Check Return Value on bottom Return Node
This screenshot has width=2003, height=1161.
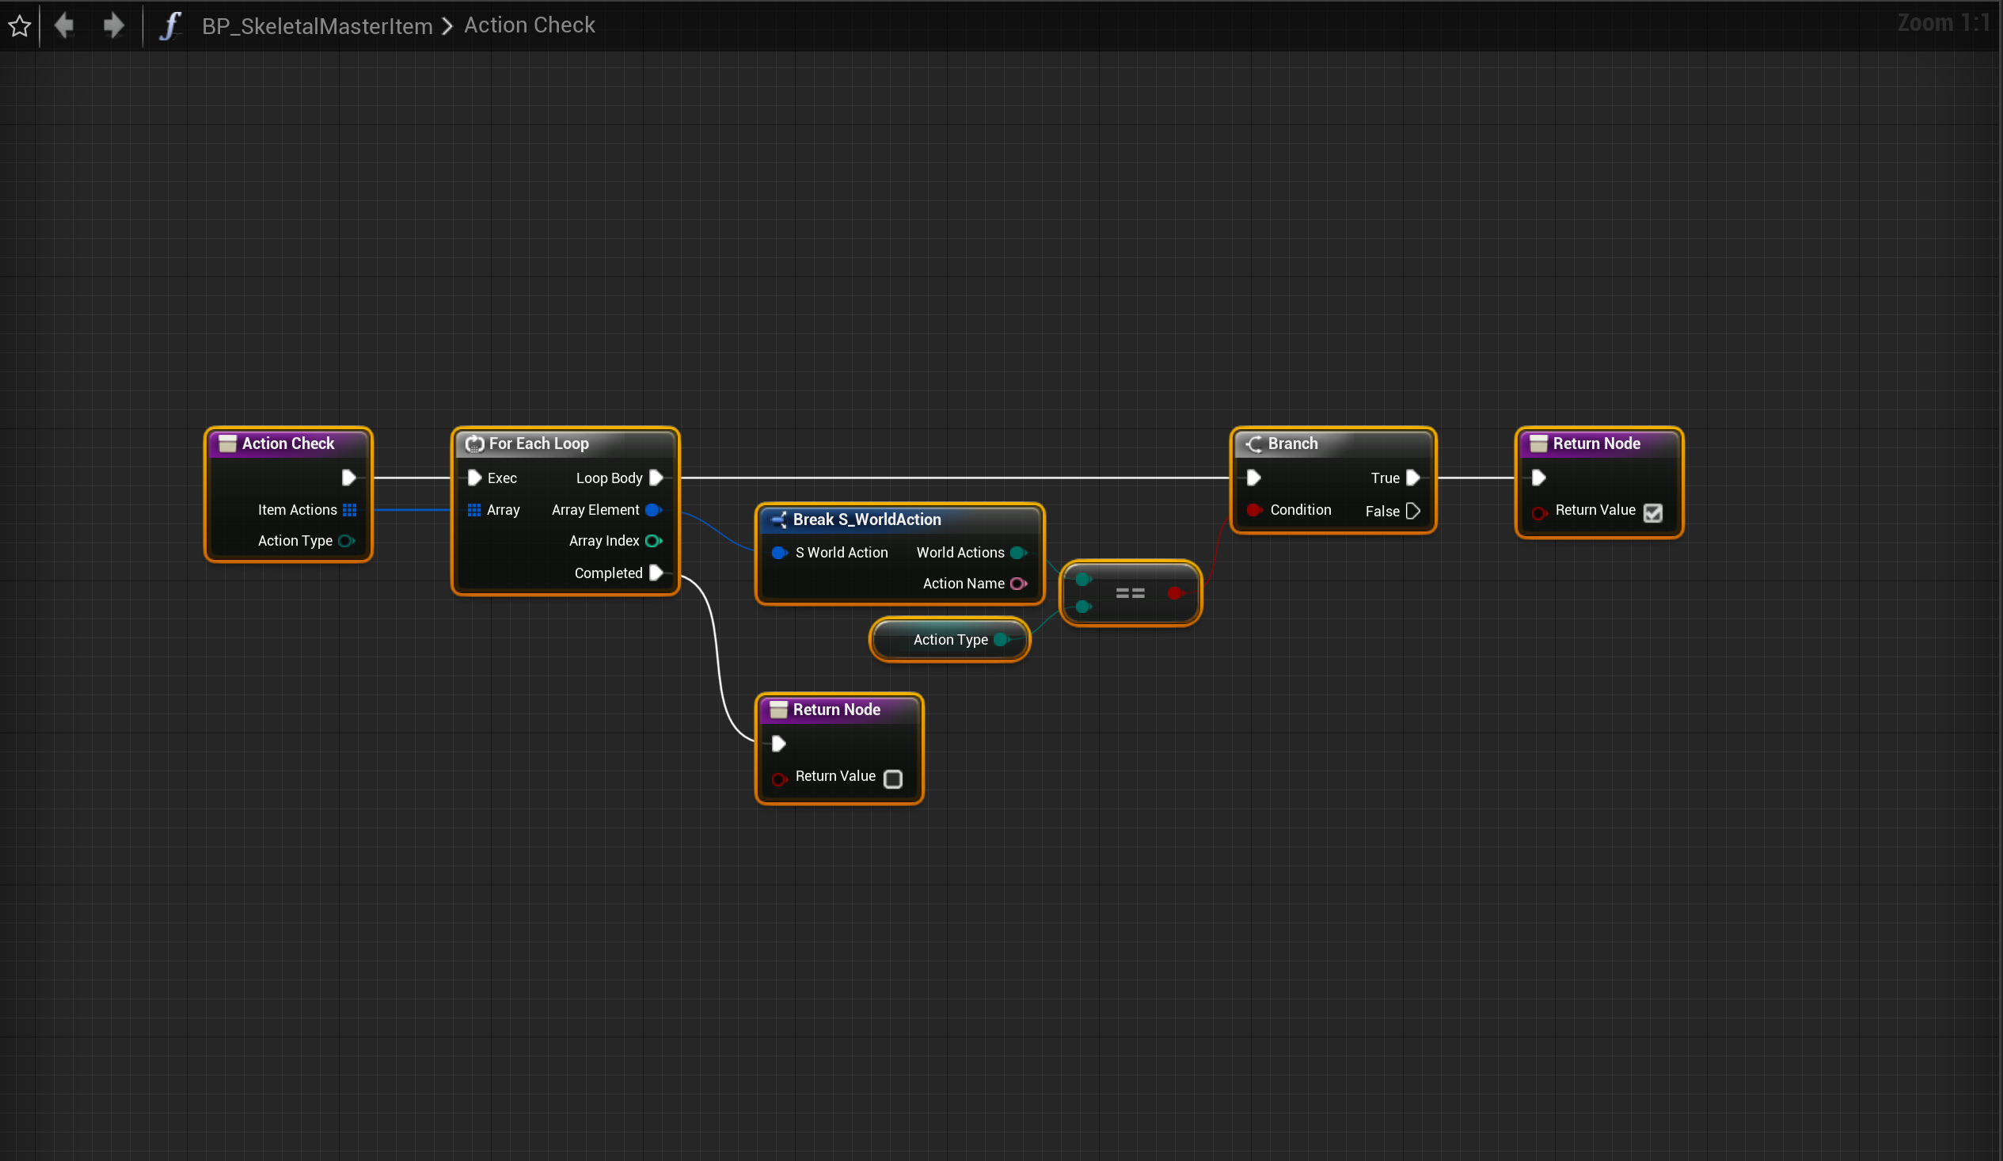pos(892,778)
